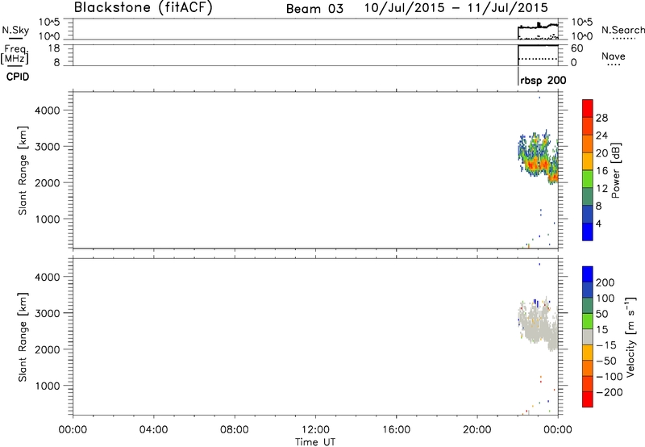Viewport: 645px width, 447px height.
Task: Click the rbsp 200 CPID annotation
Action: (x=543, y=81)
